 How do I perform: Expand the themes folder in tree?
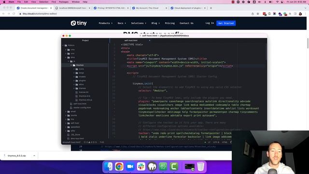pos(74,88)
